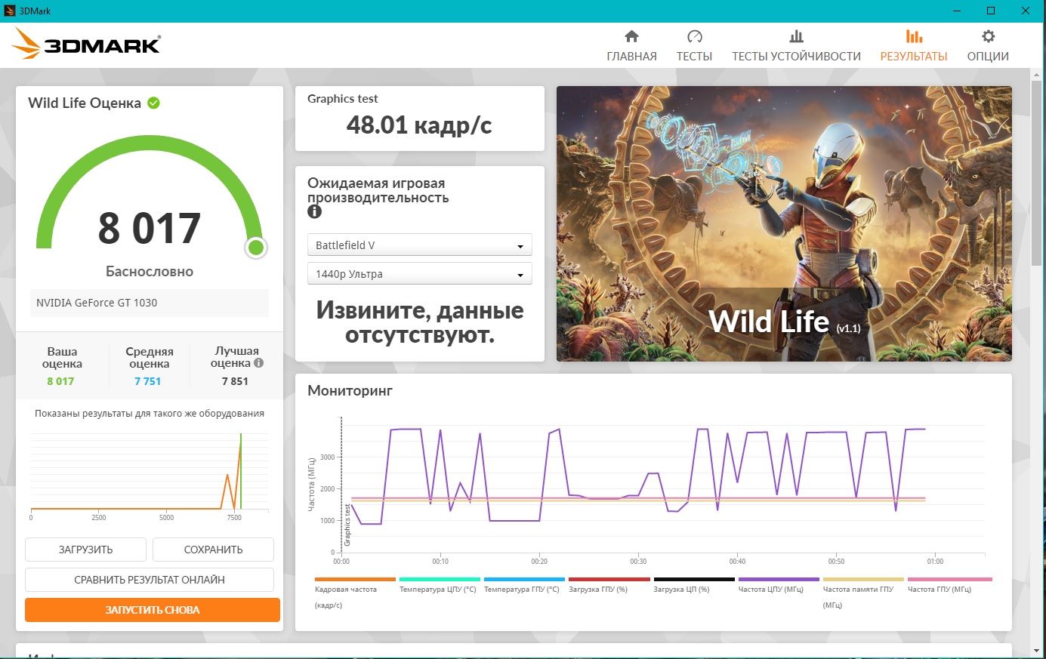
Task: Click the green validation checkmark beside Wild Life Оценка
Action: click(153, 103)
